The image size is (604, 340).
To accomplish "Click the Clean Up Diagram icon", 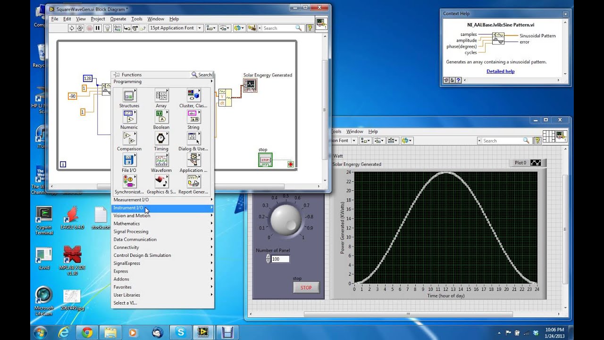I will coord(251,28).
